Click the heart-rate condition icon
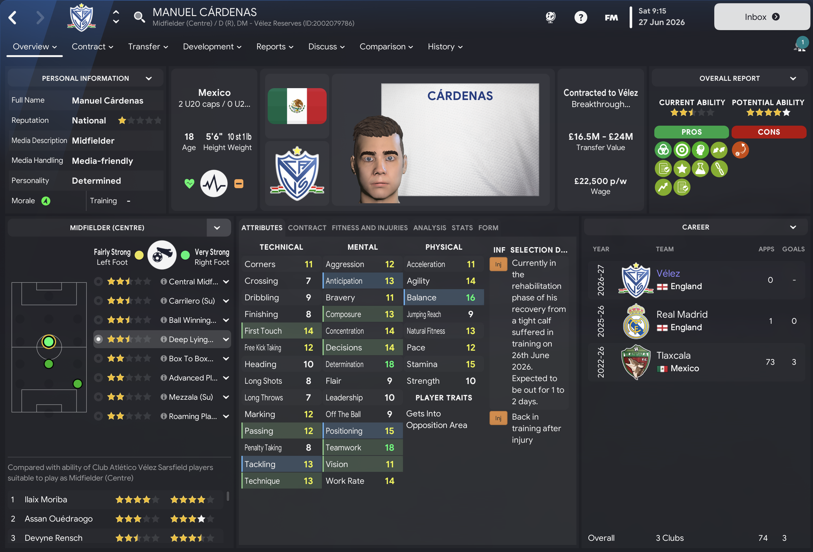This screenshot has height=552, width=813. (x=214, y=183)
